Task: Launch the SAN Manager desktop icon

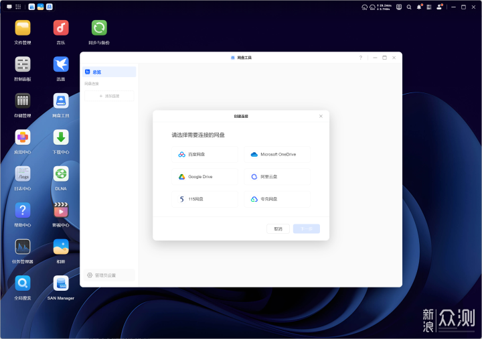Action: click(61, 283)
